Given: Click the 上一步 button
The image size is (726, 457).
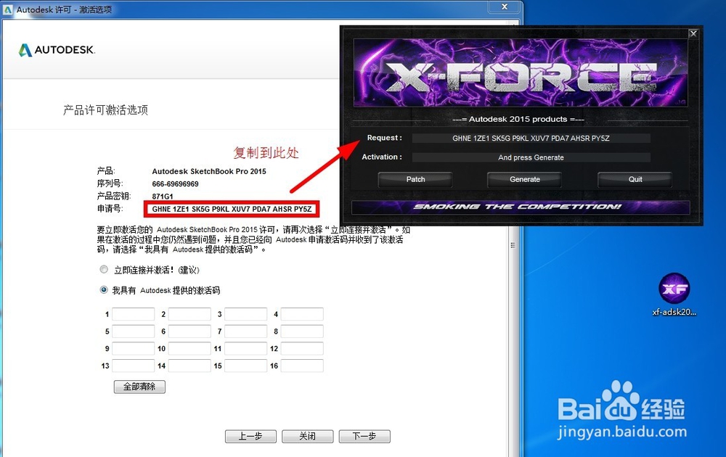Looking at the screenshot, I should tap(250, 436).
